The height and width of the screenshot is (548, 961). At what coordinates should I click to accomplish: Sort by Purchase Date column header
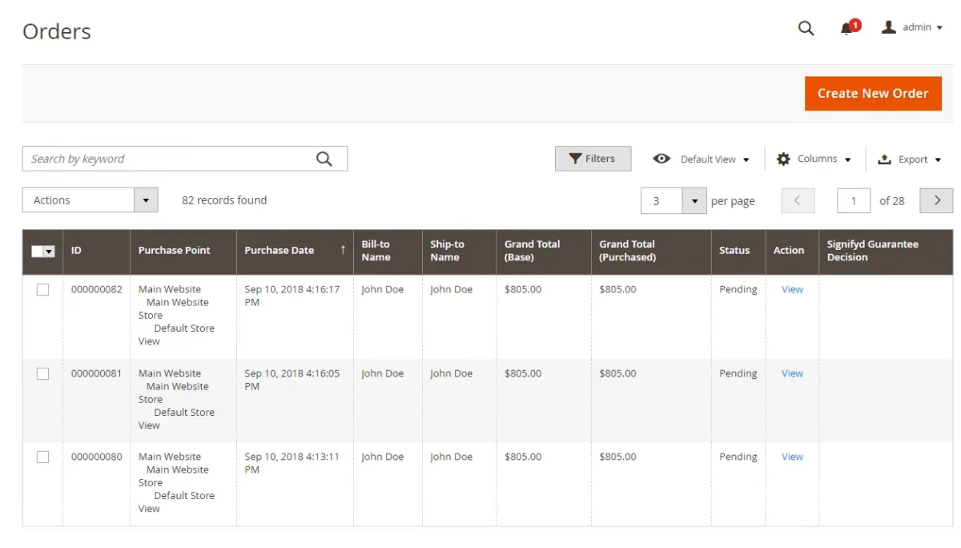click(x=279, y=251)
